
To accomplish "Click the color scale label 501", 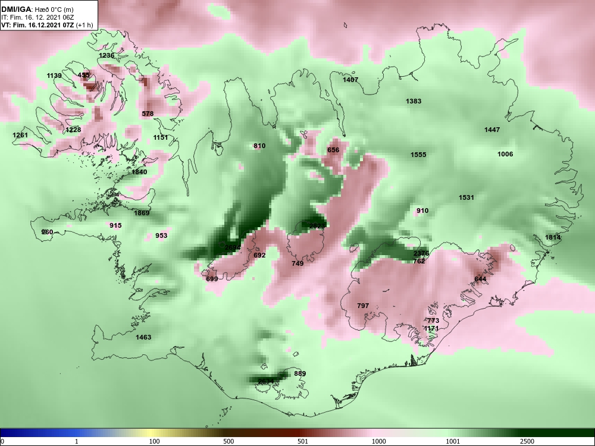I will point(303,441).
